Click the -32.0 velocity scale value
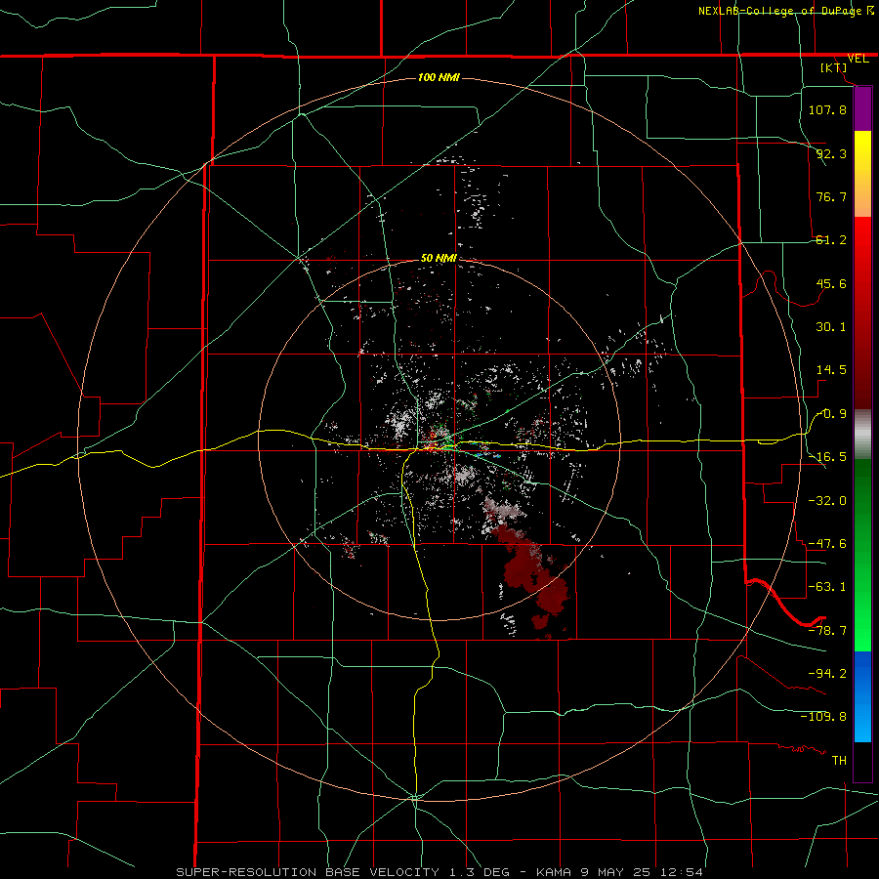The height and width of the screenshot is (879, 879). (827, 501)
